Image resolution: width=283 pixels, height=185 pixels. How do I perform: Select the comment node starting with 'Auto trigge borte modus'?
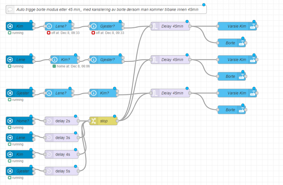point(107,10)
